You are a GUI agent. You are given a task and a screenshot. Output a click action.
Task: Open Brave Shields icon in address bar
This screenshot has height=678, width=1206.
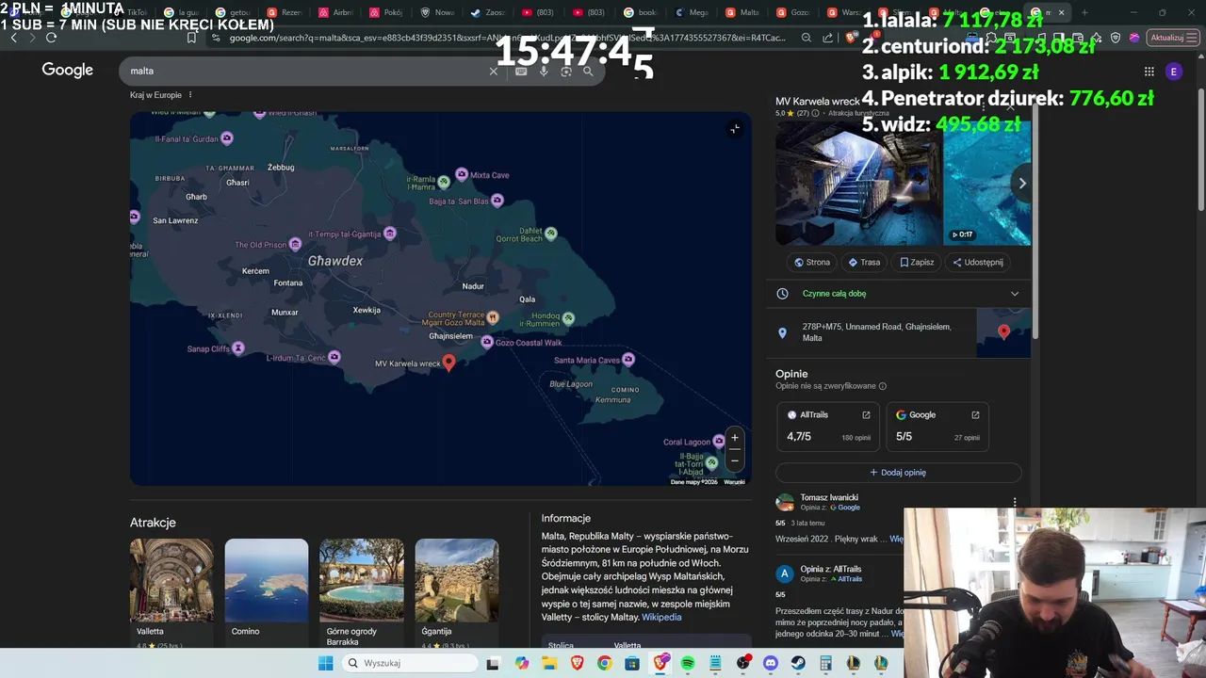point(851,38)
